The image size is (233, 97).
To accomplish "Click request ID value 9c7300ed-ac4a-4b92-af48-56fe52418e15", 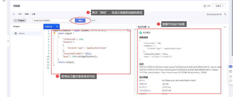I will (179, 81).
